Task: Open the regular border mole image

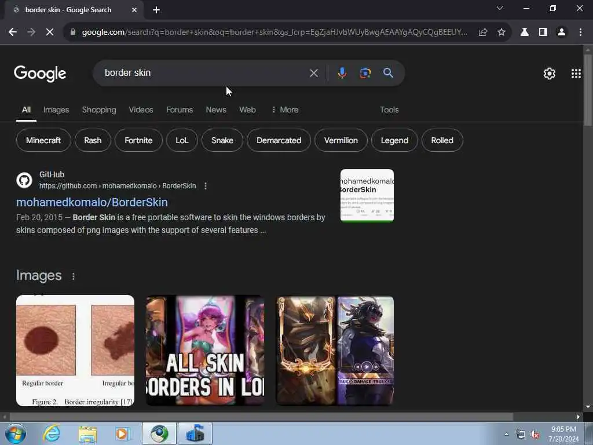Action: [x=75, y=351]
